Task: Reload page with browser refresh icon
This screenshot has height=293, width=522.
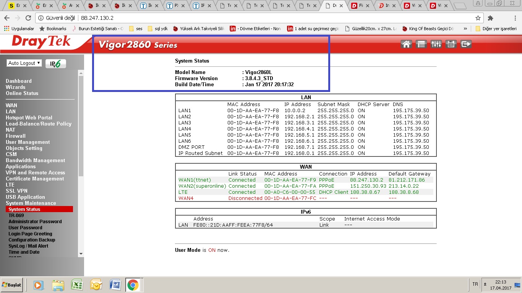Action: [28, 18]
